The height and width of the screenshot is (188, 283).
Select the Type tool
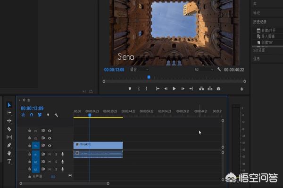click(9, 161)
